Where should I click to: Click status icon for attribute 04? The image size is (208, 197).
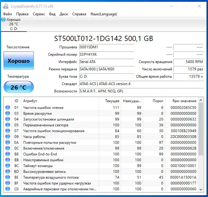tap(8, 119)
